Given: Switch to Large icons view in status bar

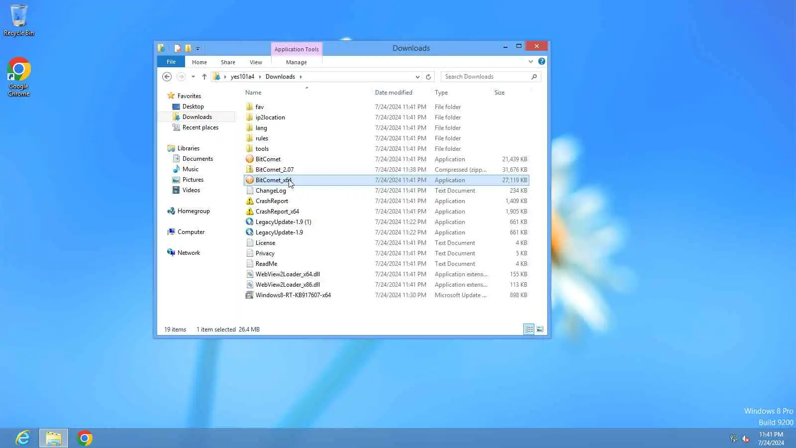Looking at the screenshot, I should click(x=540, y=329).
